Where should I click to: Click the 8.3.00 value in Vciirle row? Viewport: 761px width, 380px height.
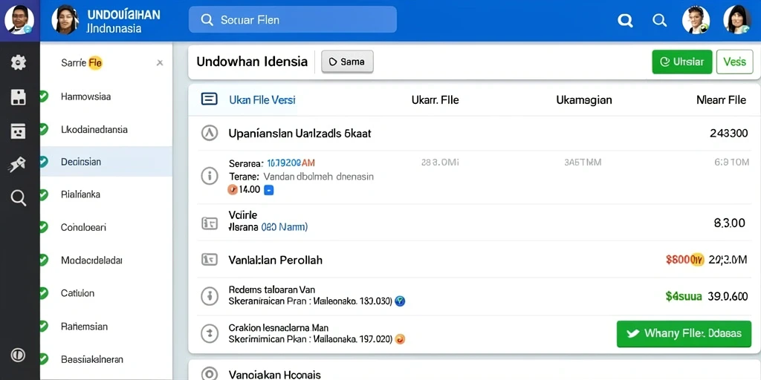730,223
